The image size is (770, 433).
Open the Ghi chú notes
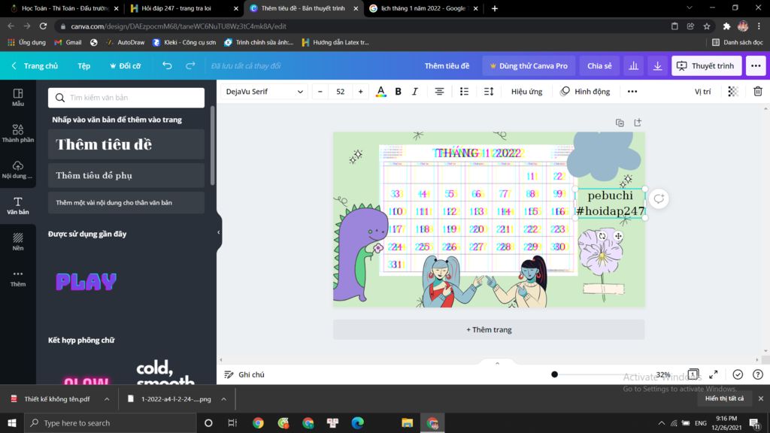(x=244, y=374)
